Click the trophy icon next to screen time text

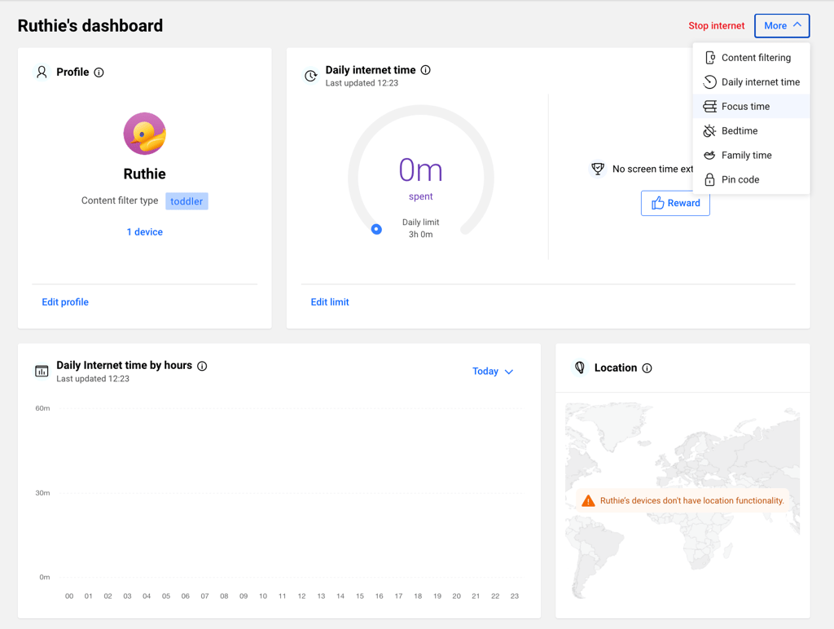(x=598, y=169)
